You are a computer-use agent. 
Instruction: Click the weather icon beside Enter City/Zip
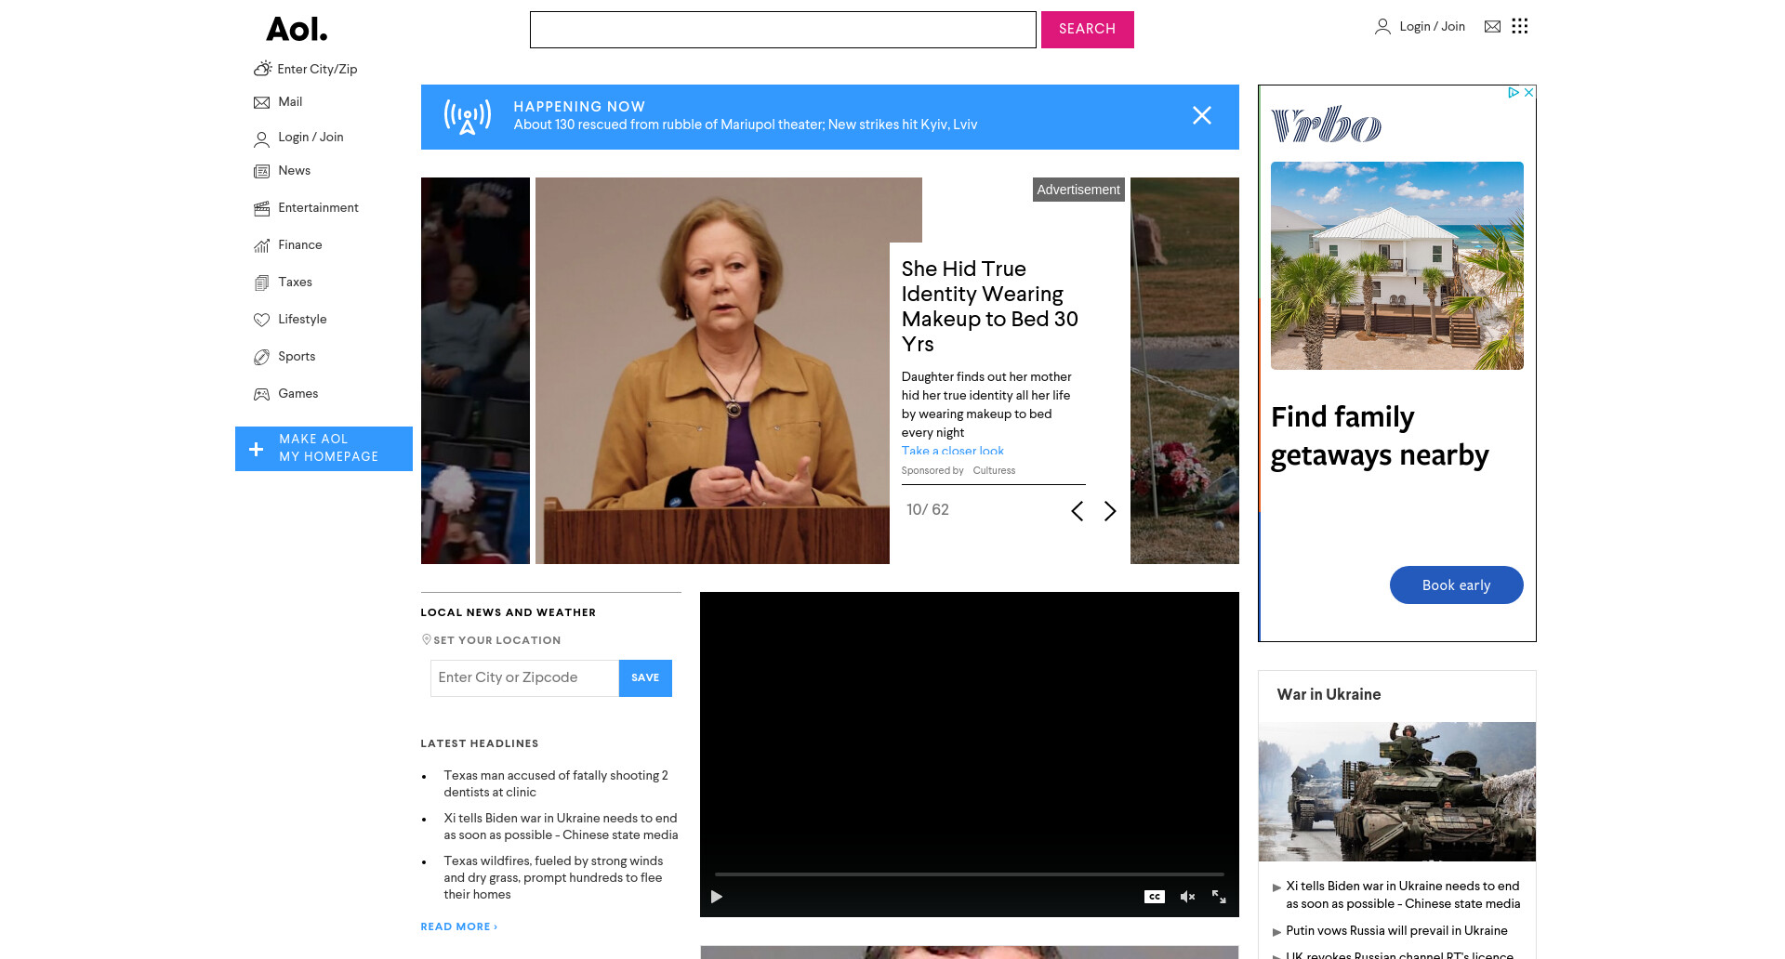tap(262, 69)
